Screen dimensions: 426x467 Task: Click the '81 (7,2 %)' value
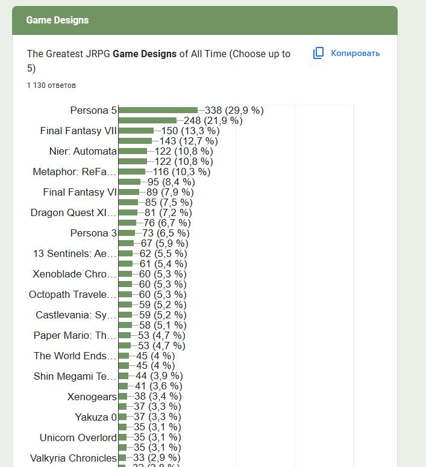[168, 212]
